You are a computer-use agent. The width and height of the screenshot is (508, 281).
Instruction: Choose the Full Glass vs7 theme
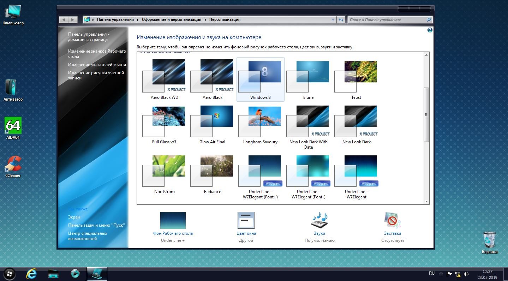coord(164,125)
